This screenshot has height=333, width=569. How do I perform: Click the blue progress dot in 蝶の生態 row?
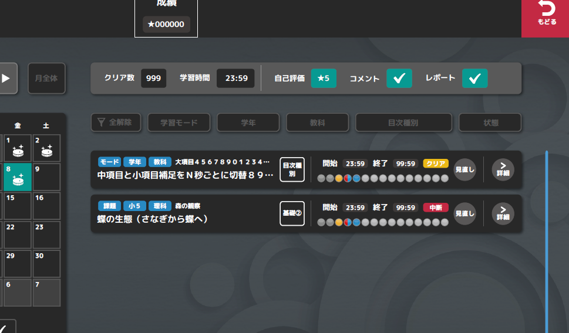click(x=356, y=222)
